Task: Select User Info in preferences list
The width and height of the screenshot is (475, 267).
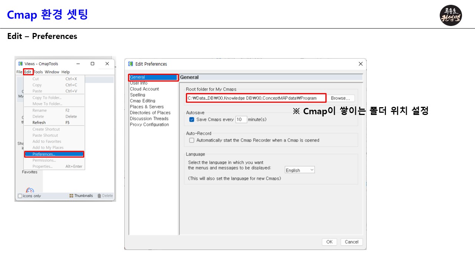Action: (139, 83)
